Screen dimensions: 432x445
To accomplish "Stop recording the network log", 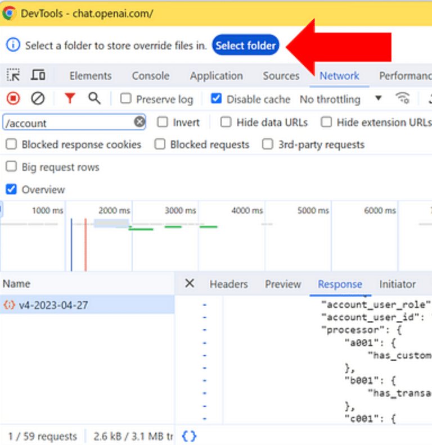I will point(13,99).
